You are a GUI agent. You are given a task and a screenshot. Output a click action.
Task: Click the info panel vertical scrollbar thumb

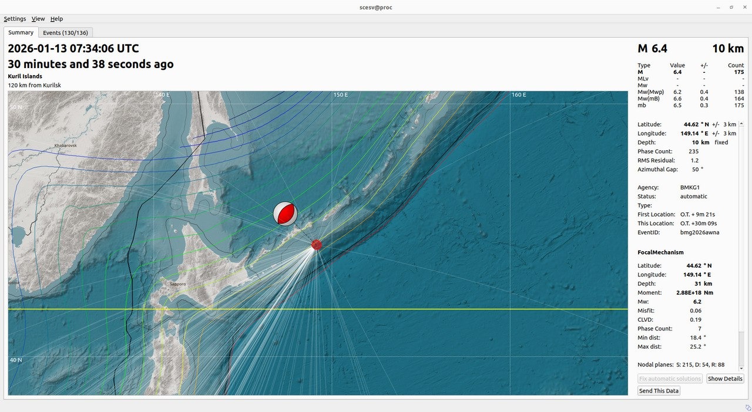(x=741, y=347)
